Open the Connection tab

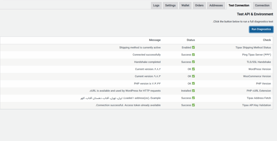(262, 5)
